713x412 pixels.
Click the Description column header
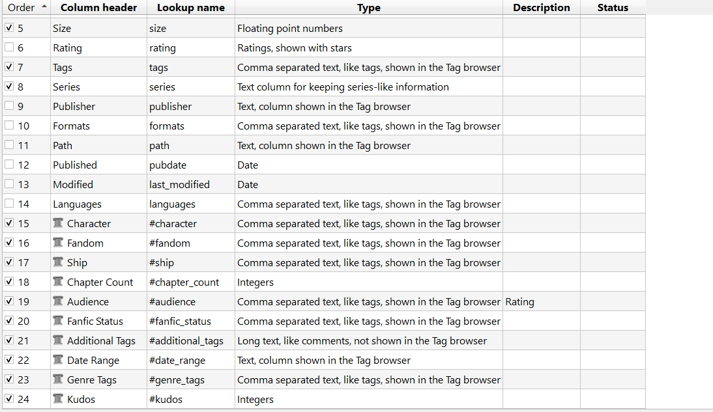(x=541, y=8)
